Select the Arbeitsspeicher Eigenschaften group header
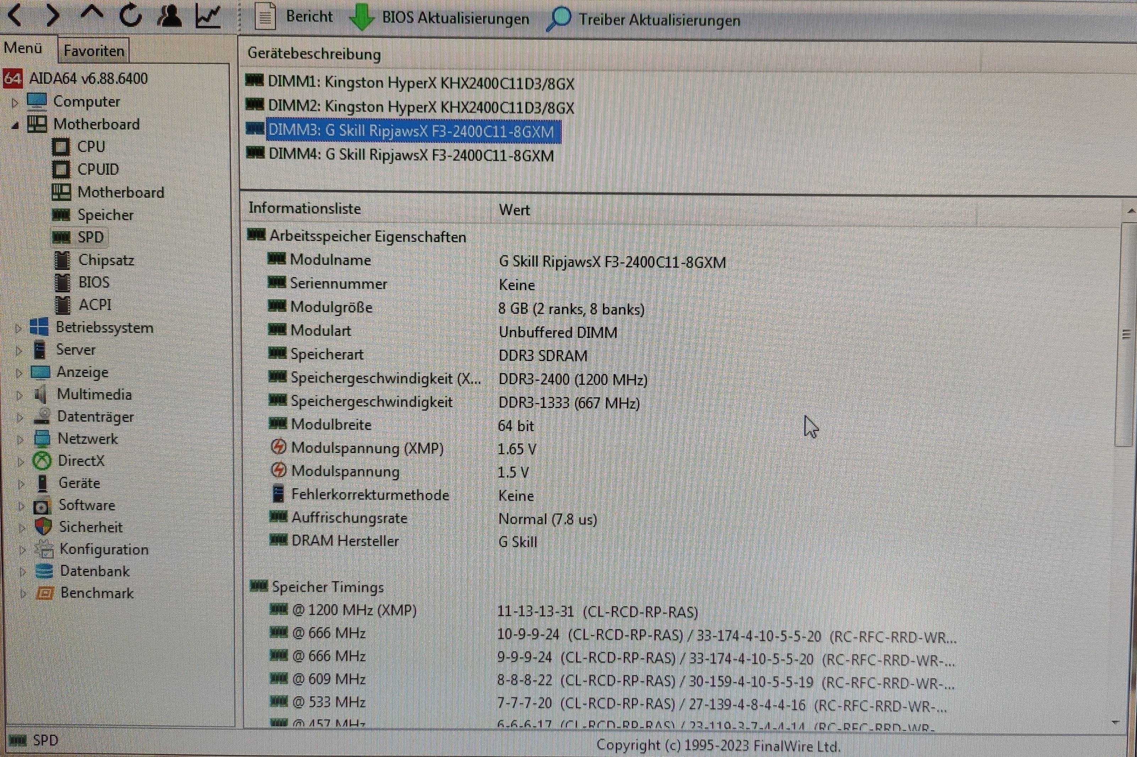The height and width of the screenshot is (757, 1137). [356, 237]
